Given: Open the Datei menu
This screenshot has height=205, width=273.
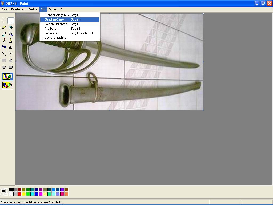Looking at the screenshot, I should (5, 9).
